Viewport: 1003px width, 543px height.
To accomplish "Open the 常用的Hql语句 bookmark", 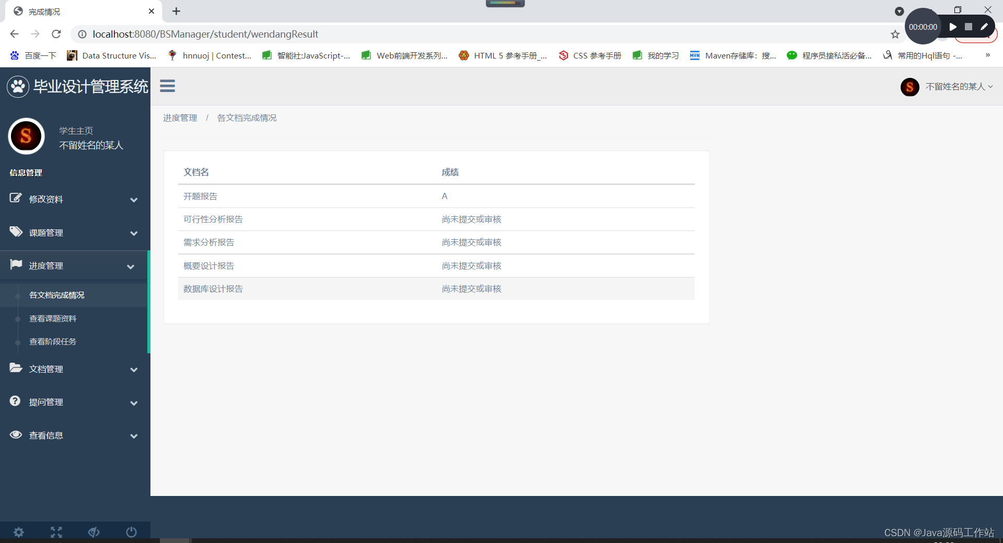I will (x=923, y=55).
